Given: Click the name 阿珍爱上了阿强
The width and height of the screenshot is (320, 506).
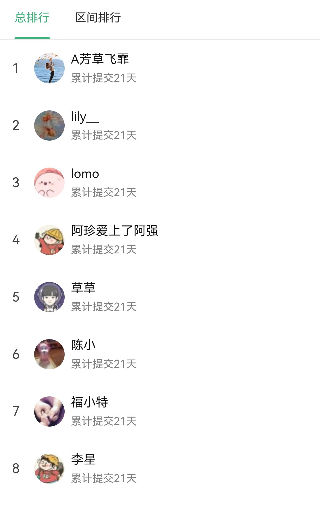Looking at the screenshot, I should 114,231.
